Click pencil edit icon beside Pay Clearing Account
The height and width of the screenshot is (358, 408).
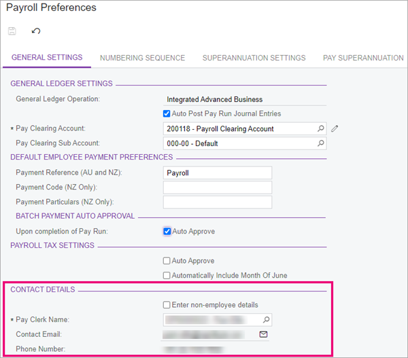(335, 128)
